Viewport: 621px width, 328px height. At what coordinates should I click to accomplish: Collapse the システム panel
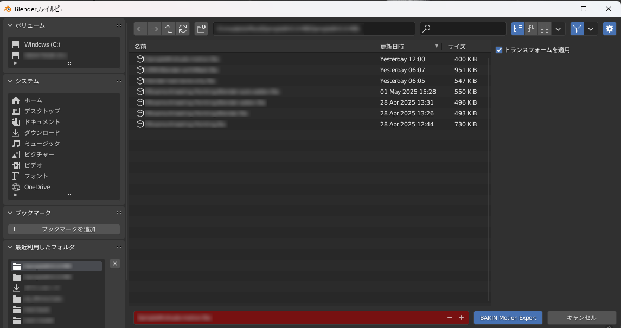[x=10, y=81]
